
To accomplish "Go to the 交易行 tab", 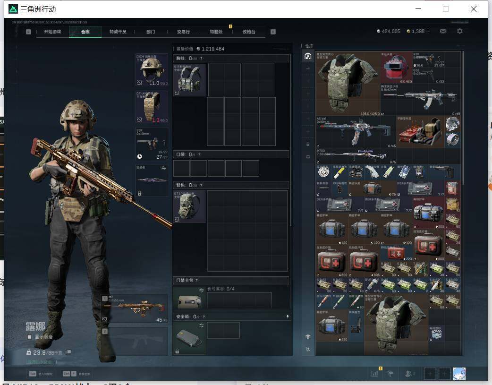I will [183, 32].
